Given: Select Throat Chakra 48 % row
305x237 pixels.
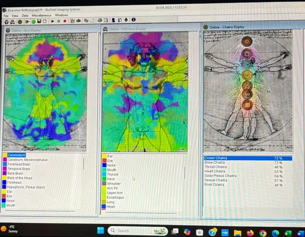Looking at the screenshot, I should click(x=248, y=167).
